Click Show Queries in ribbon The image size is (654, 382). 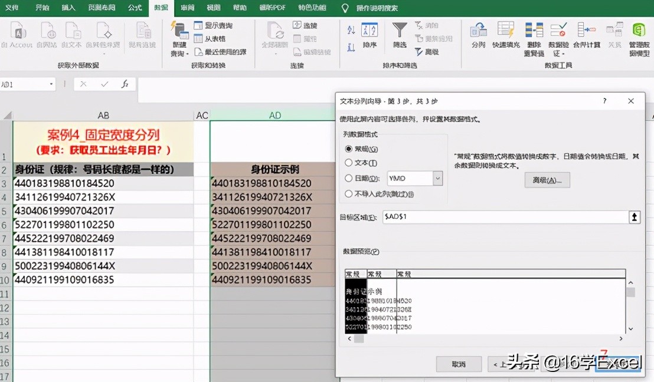(213, 25)
